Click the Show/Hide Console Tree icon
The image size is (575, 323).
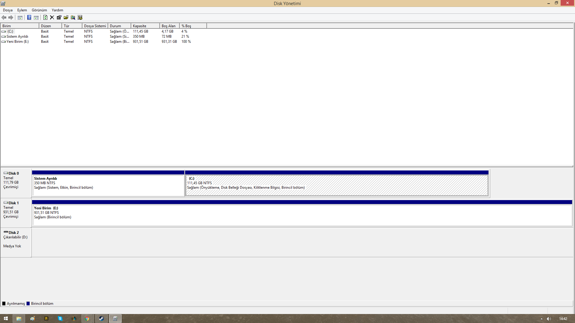point(20,17)
